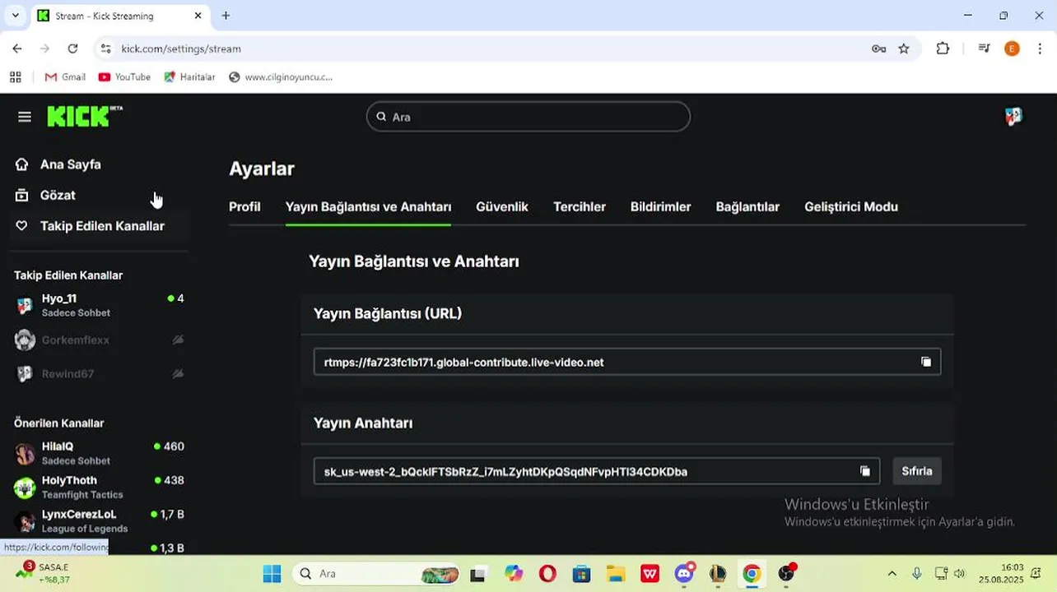
Task: View site information icon in address bar
Action: (105, 49)
